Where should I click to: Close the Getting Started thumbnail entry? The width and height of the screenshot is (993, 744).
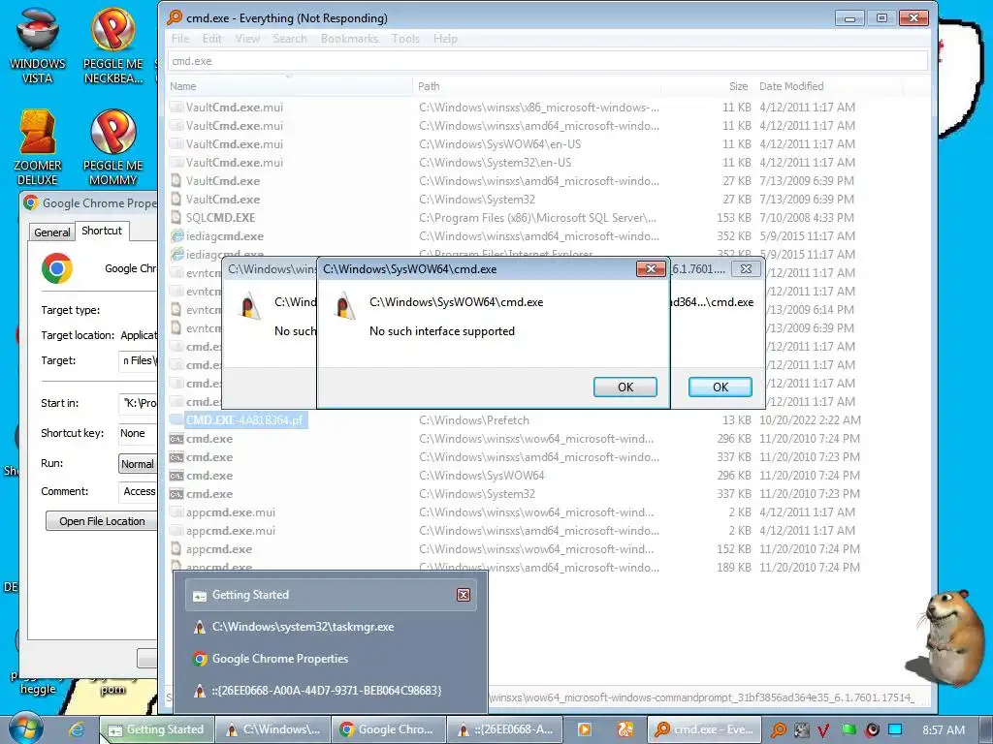click(463, 595)
